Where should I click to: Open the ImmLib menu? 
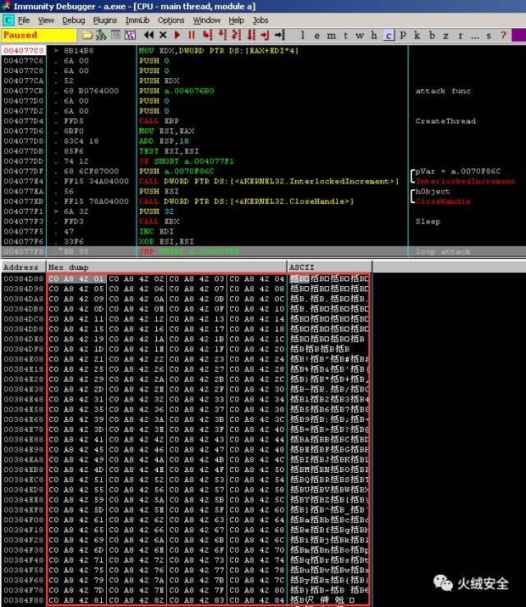(x=137, y=20)
